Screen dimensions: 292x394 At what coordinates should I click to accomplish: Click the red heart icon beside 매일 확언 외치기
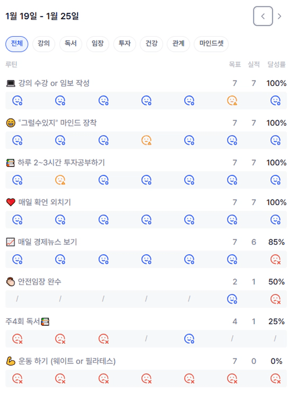11,202
